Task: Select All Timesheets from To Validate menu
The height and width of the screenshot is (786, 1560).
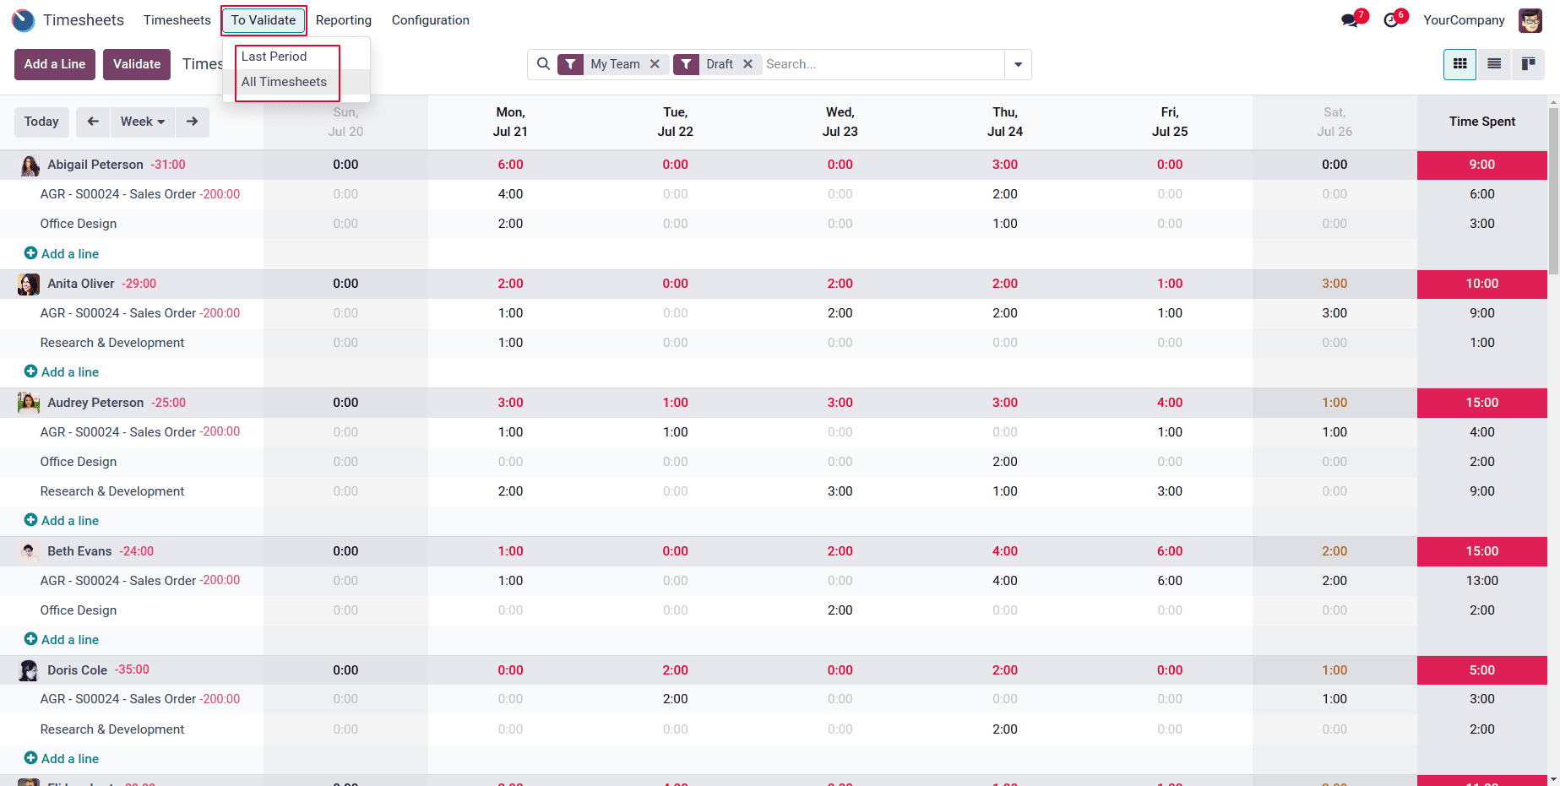Action: 284,82
